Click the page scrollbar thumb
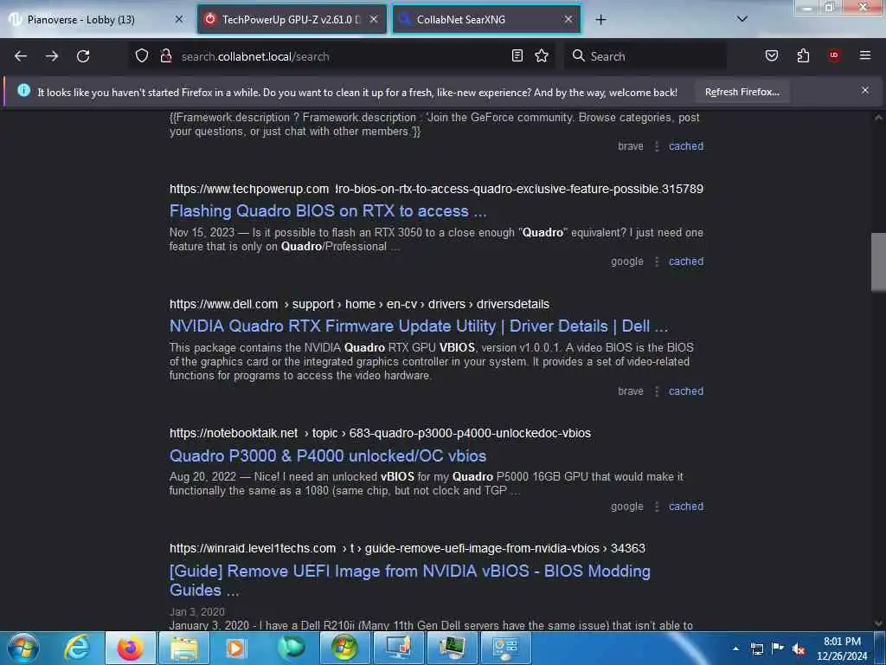This screenshot has height=665, width=886. coord(878,261)
